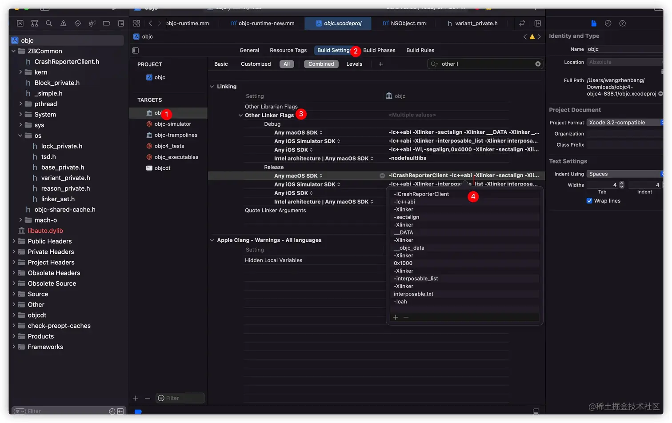Show the Quick Help inspector
Image resolution: width=672 pixels, height=423 pixels.
click(622, 23)
